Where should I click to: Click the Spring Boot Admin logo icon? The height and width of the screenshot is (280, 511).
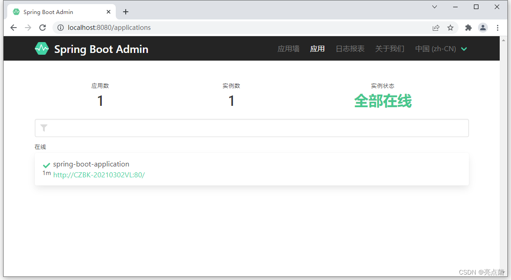pyautogui.click(x=42, y=48)
